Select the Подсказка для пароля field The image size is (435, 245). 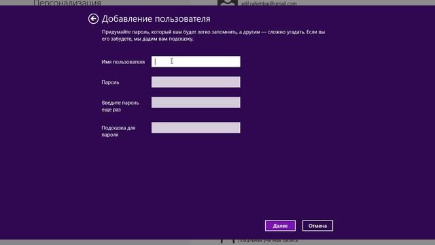tap(196, 127)
